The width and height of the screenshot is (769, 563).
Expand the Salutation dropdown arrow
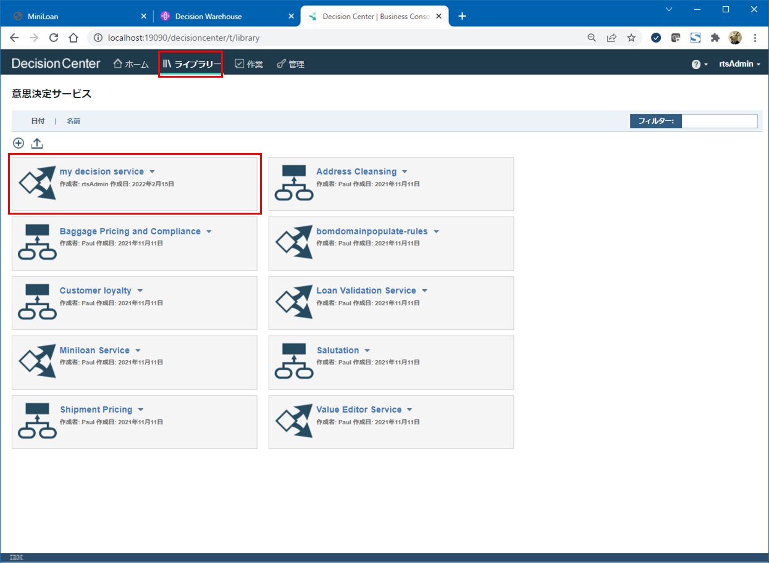(367, 351)
